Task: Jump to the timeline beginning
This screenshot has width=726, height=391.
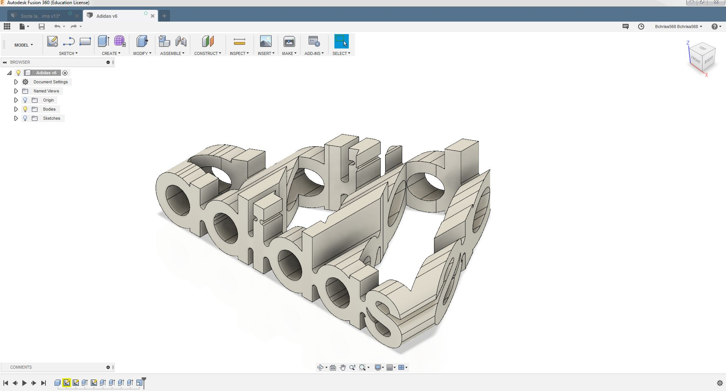Action: point(6,383)
